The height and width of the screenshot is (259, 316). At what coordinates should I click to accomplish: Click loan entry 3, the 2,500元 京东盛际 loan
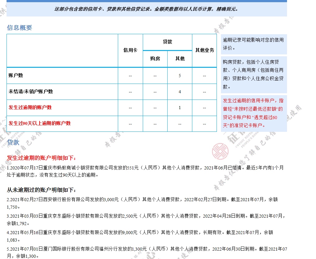pyautogui.click(x=146, y=220)
